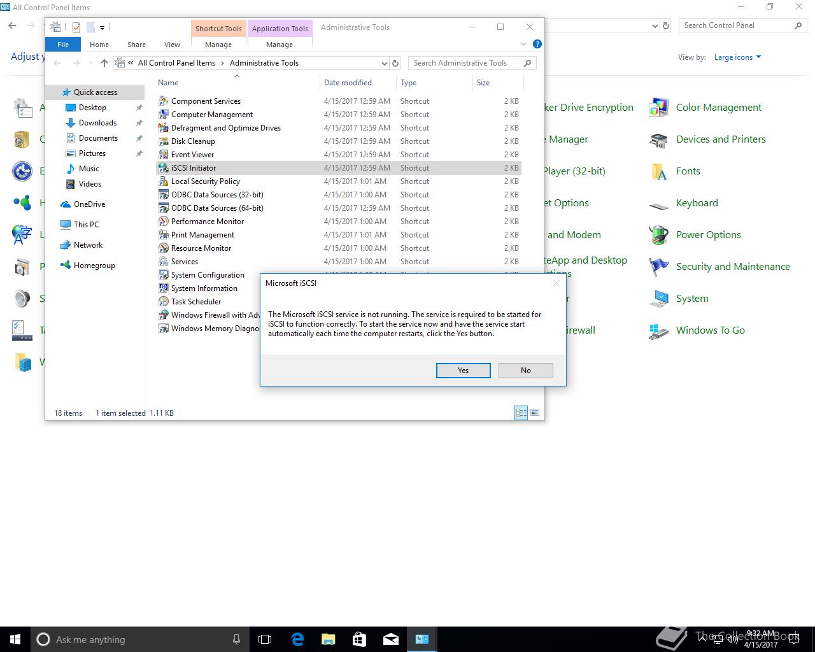This screenshot has height=652, width=815.
Task: Switch to the details view layout
Action: pyautogui.click(x=521, y=413)
